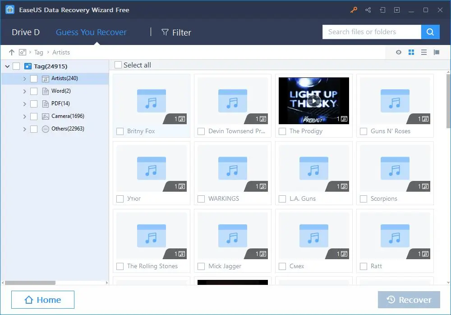
Task: Tick the Word(2) checkbox in tree
Action: (34, 91)
